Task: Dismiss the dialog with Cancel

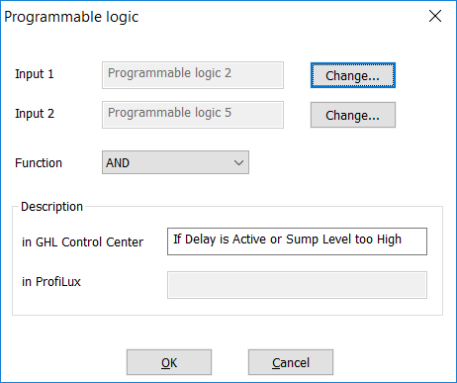Action: pyautogui.click(x=291, y=362)
